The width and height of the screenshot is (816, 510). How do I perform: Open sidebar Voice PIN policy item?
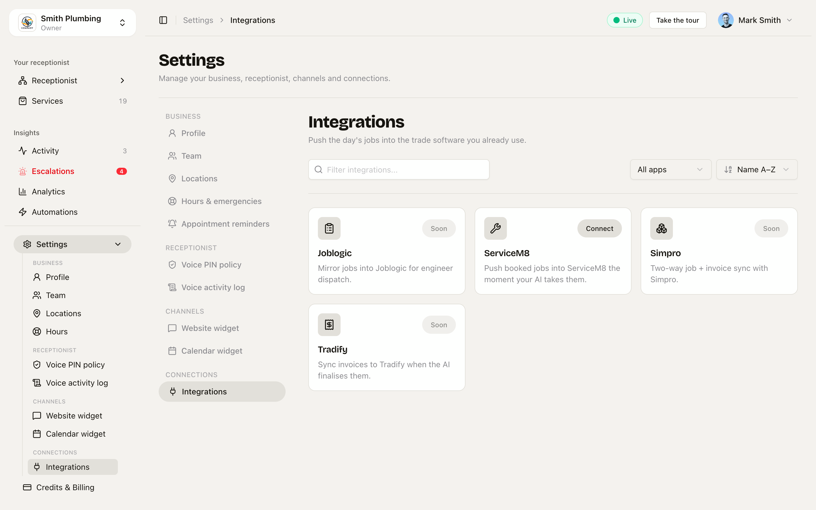click(73, 365)
